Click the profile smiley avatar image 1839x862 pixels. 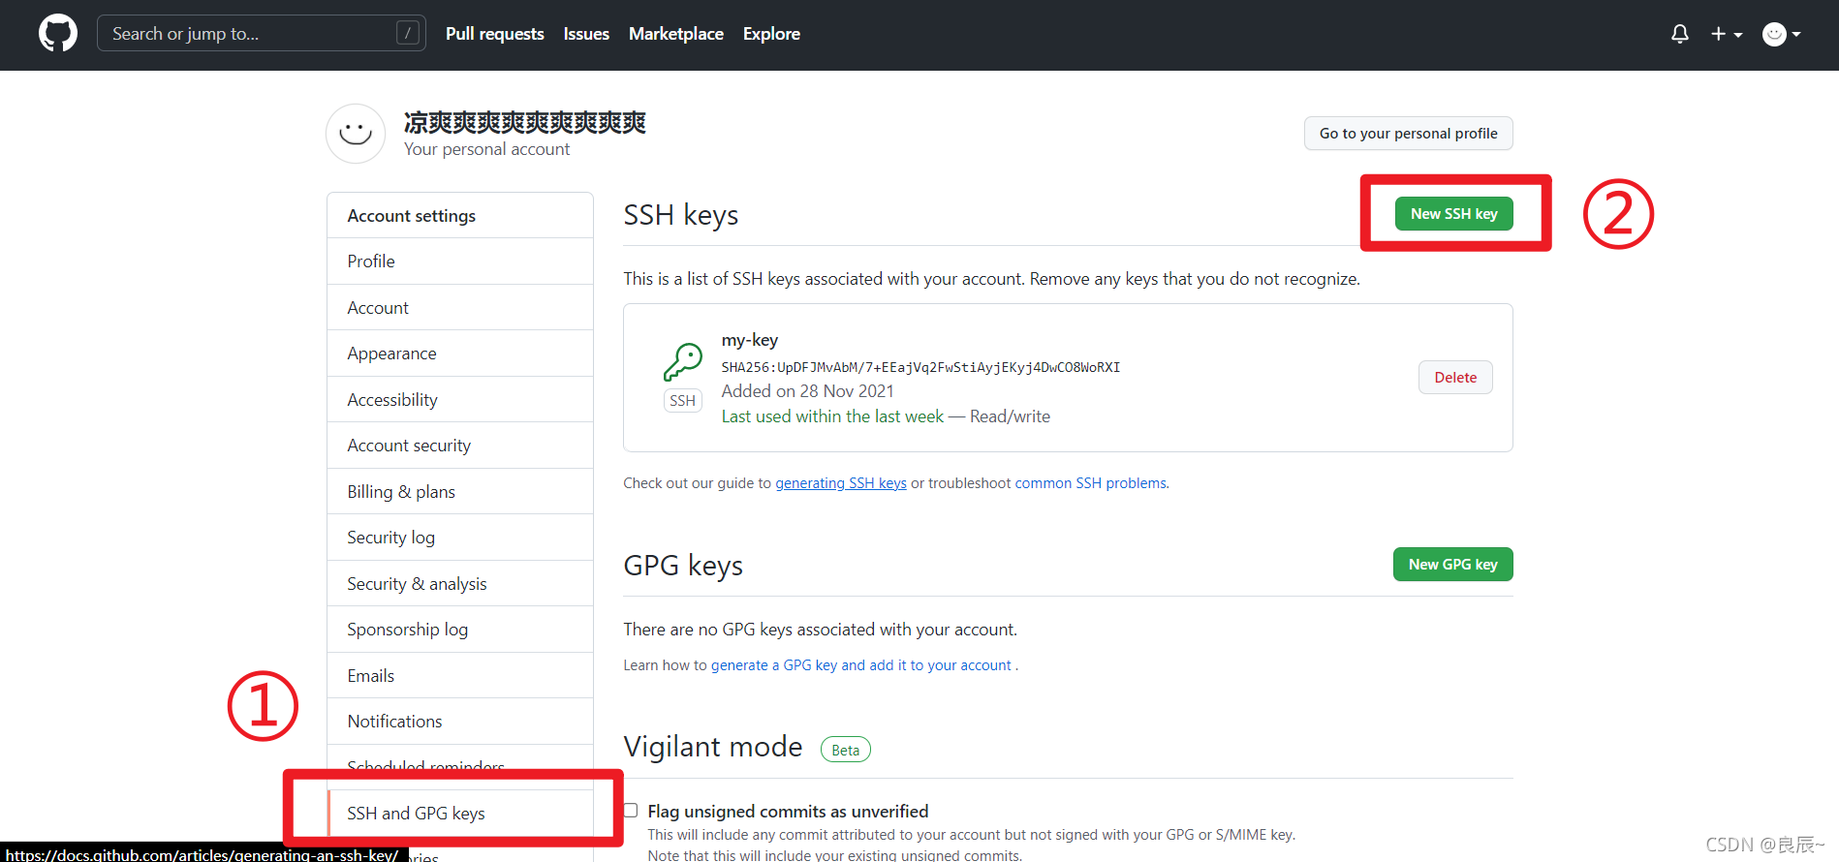click(x=356, y=134)
